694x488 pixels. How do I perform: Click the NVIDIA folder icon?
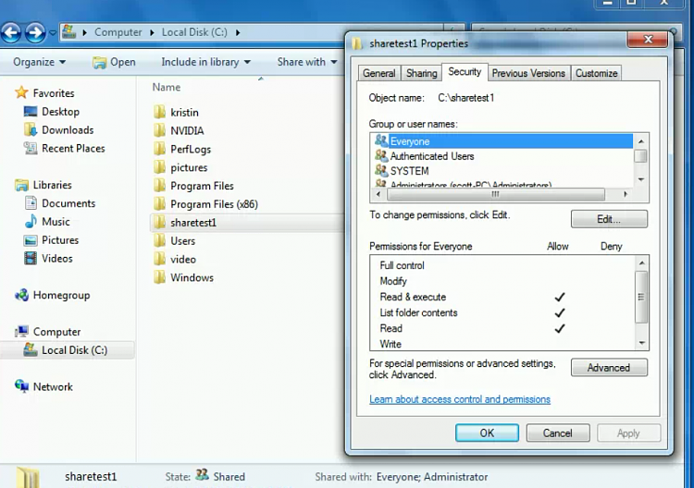(159, 130)
